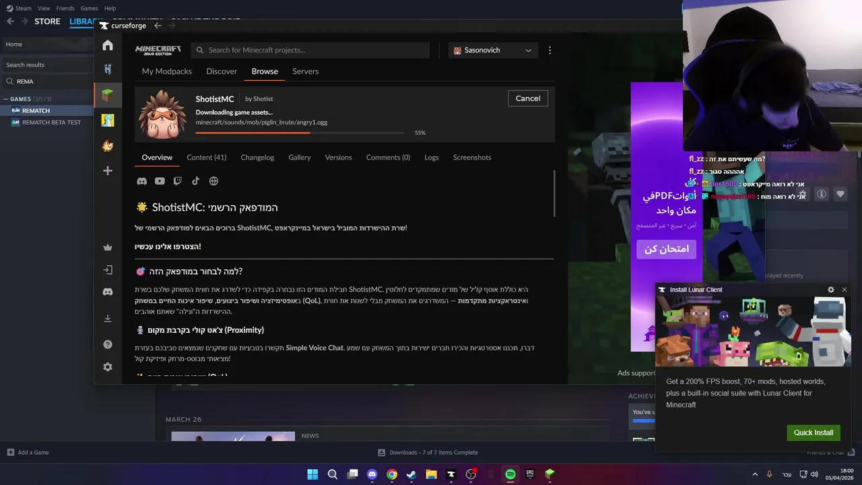Image resolution: width=862 pixels, height=485 pixels.
Task: Open the Logs tab
Action: click(x=432, y=158)
